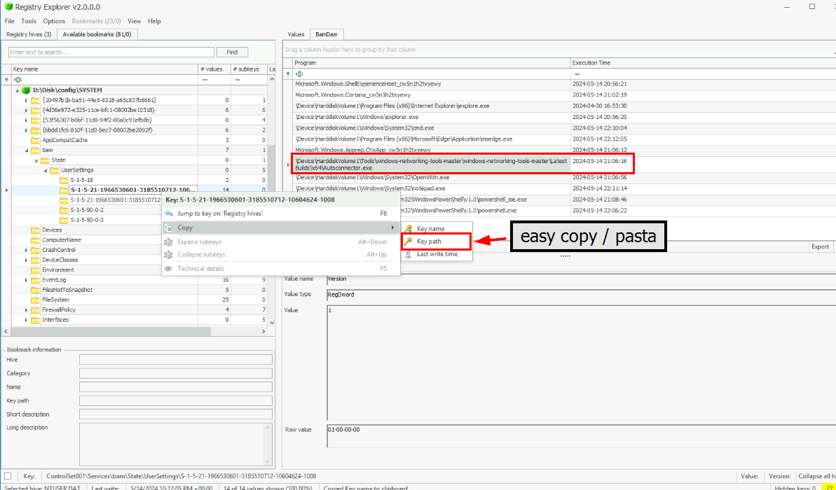Click the Find button

[232, 52]
